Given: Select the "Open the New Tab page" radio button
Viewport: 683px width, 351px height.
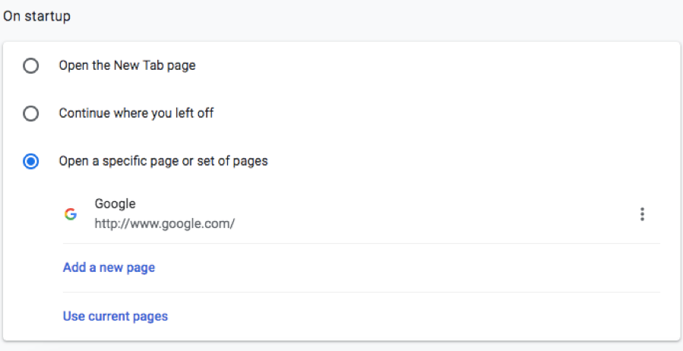Looking at the screenshot, I should tap(31, 66).
